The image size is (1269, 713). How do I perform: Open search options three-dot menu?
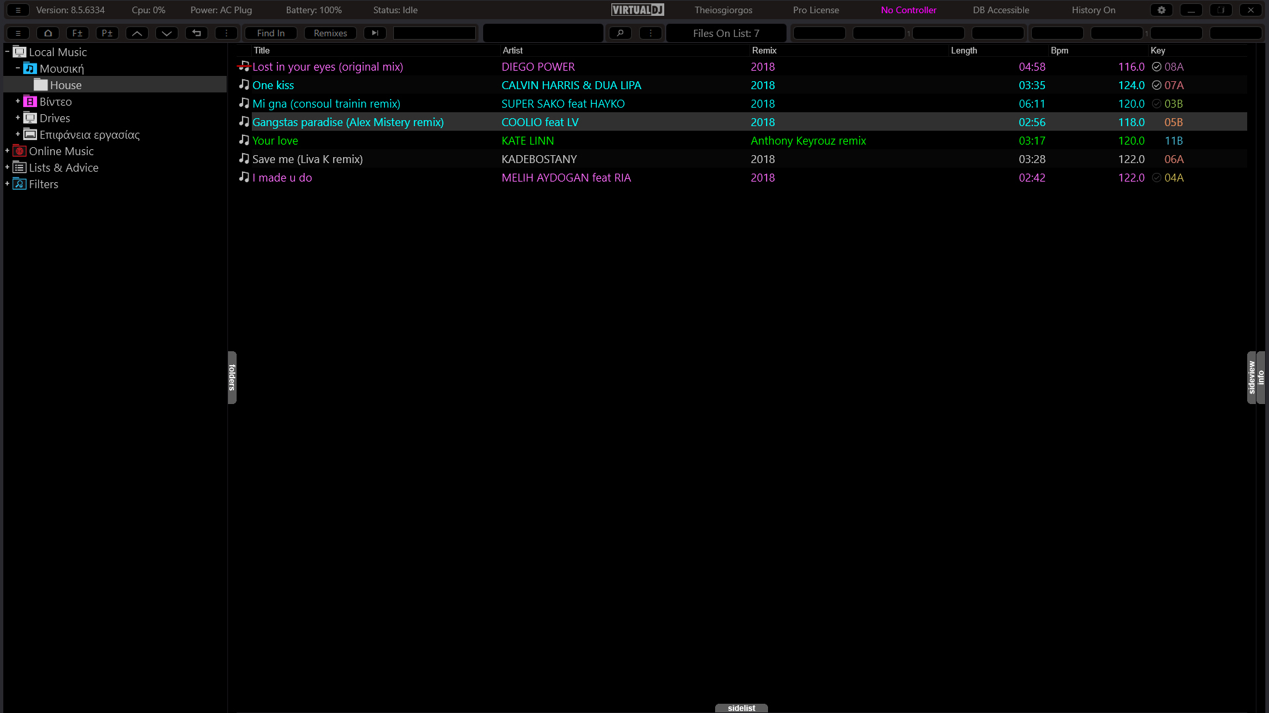pyautogui.click(x=650, y=33)
